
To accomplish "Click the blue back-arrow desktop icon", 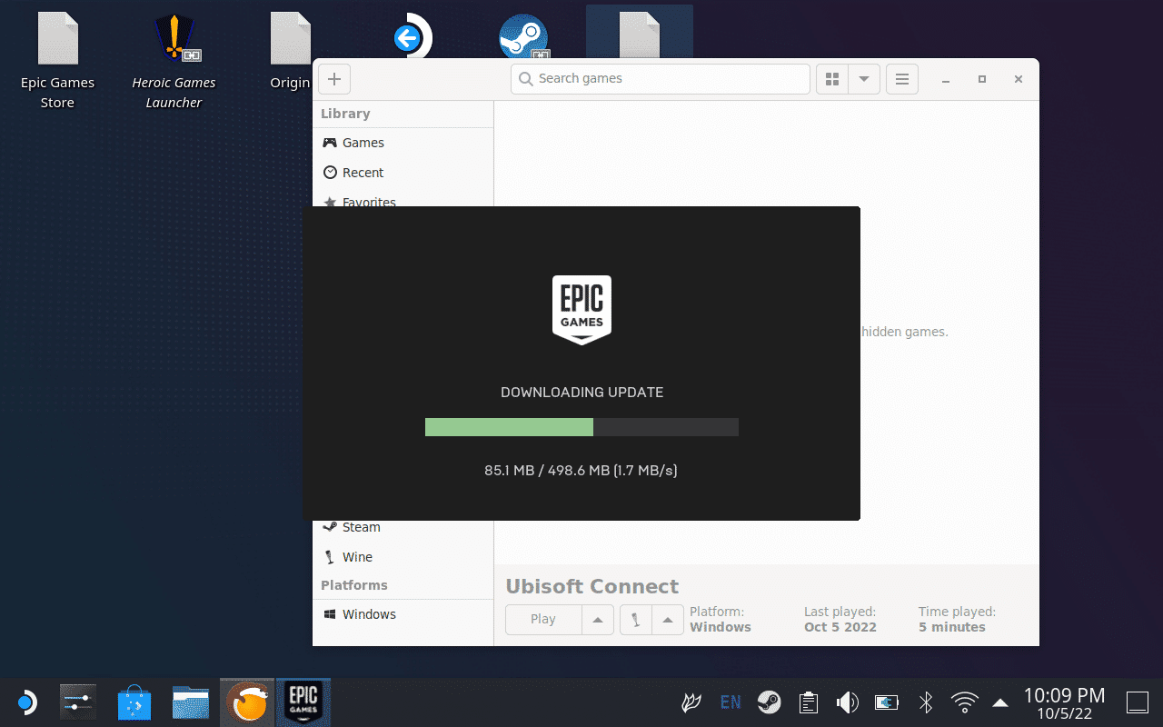I will (412, 38).
